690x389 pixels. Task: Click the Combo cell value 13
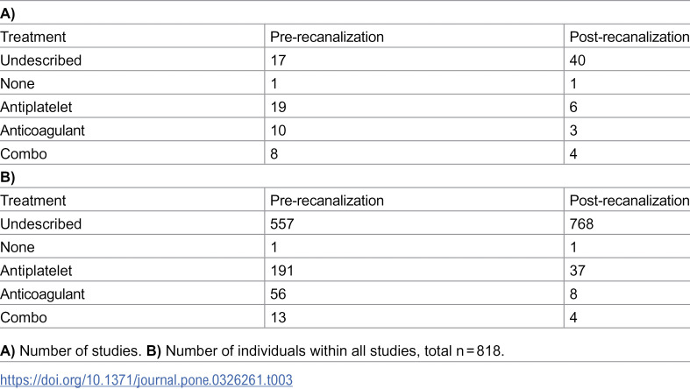pyautogui.click(x=278, y=317)
